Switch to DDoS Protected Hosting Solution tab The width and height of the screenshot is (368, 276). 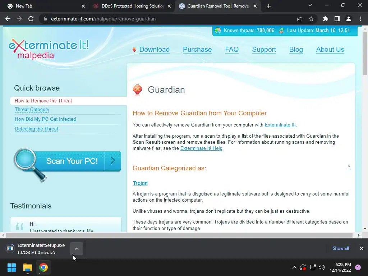tap(133, 6)
